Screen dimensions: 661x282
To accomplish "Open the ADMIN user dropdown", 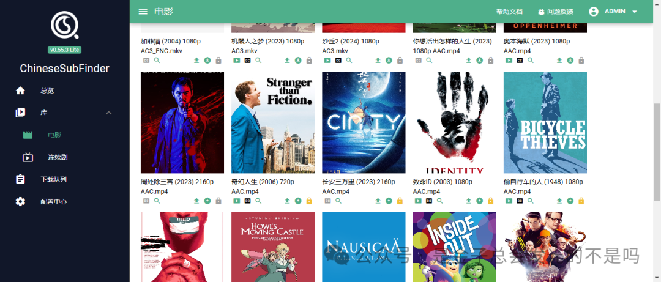I will point(613,12).
